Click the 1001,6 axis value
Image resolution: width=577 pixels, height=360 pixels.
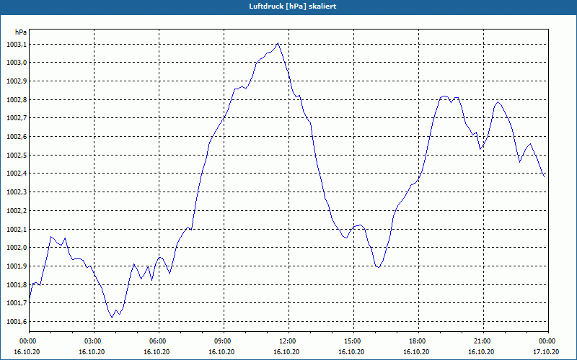tap(17, 322)
